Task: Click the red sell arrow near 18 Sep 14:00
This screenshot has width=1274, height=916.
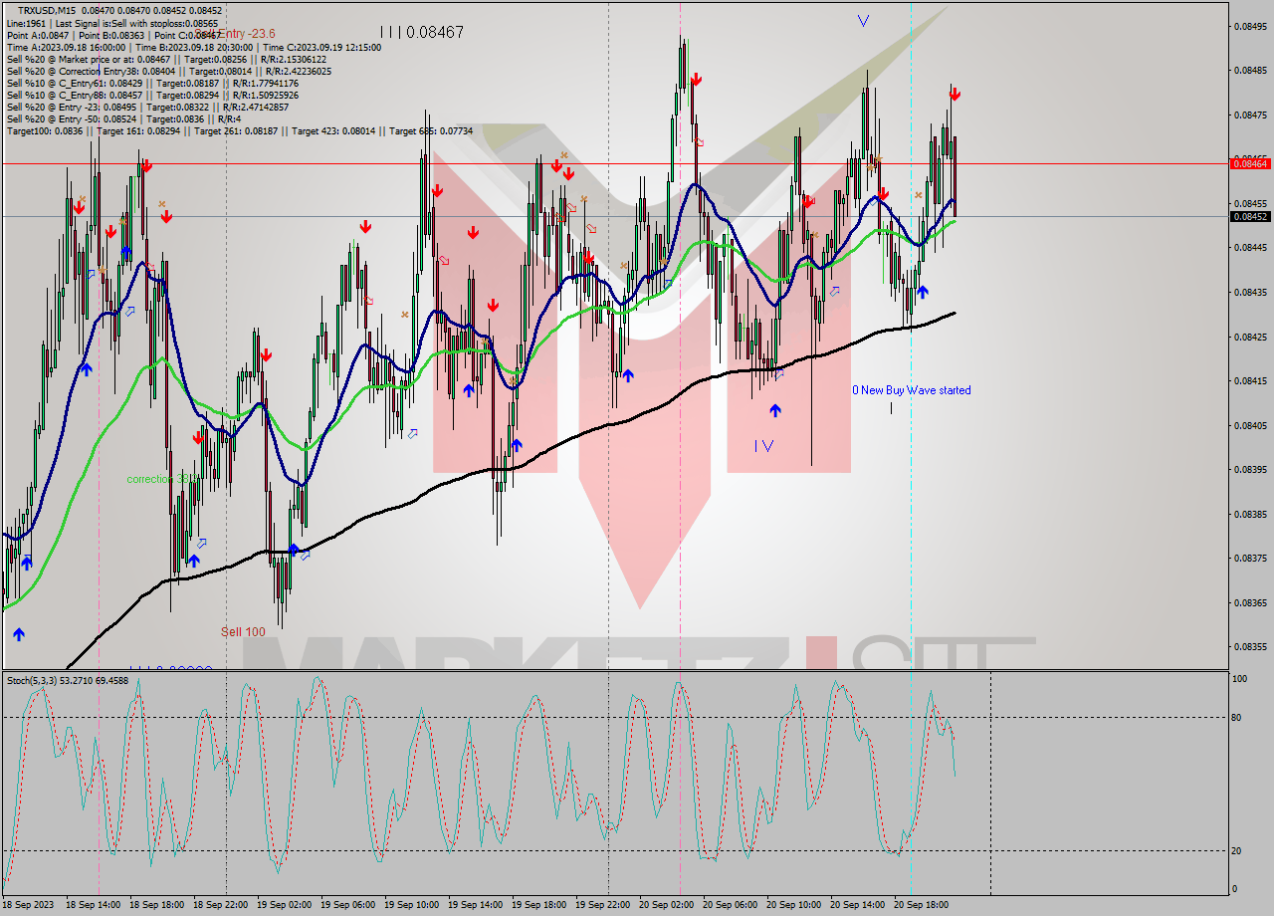Action: click(x=80, y=210)
